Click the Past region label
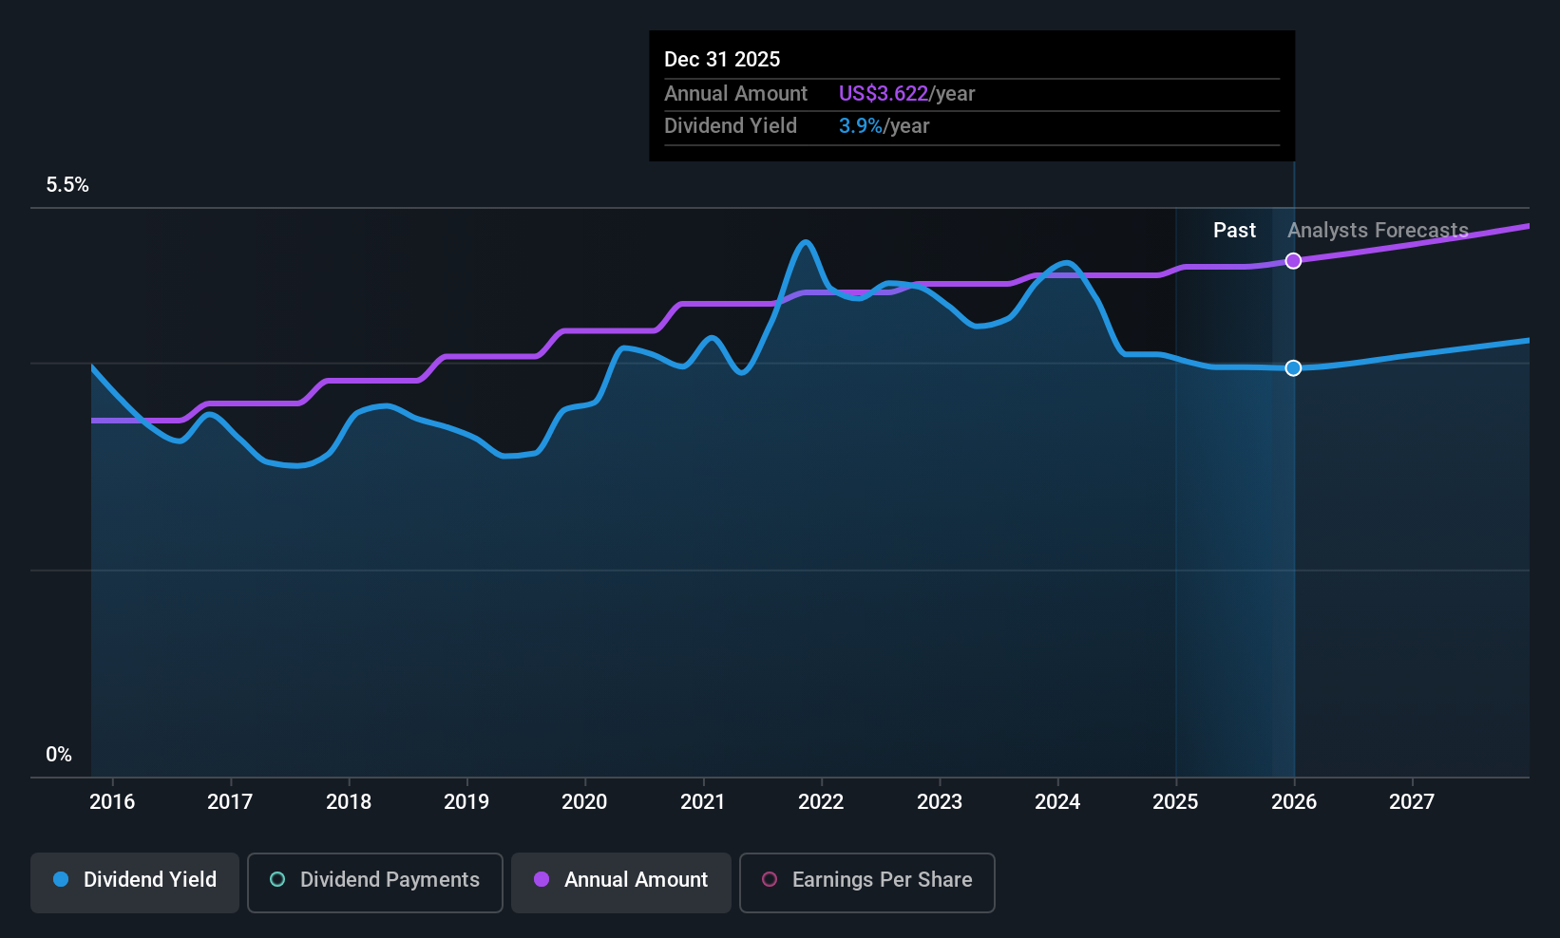This screenshot has width=1560, height=938. click(x=1234, y=230)
